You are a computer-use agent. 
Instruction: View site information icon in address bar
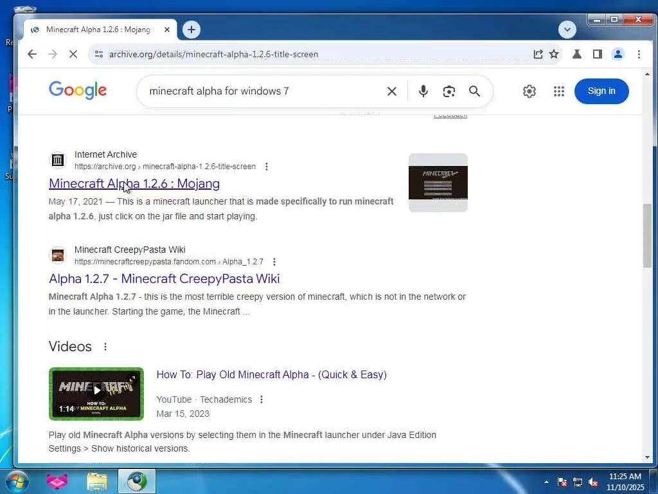(99, 54)
